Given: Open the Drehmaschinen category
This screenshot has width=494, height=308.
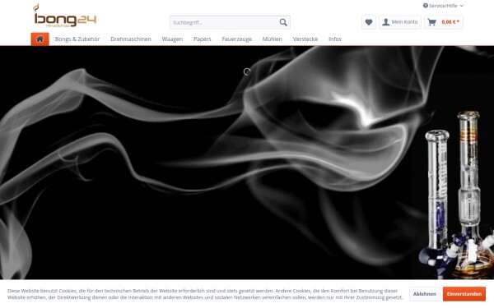Looking at the screenshot, I should [131, 39].
